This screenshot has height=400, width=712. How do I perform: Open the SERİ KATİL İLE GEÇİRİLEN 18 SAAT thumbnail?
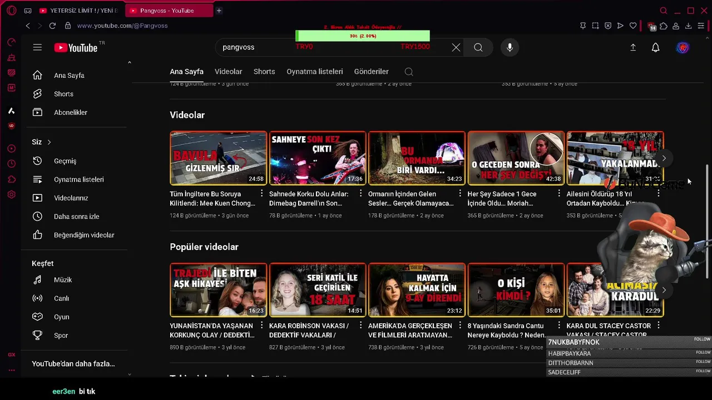(x=317, y=289)
